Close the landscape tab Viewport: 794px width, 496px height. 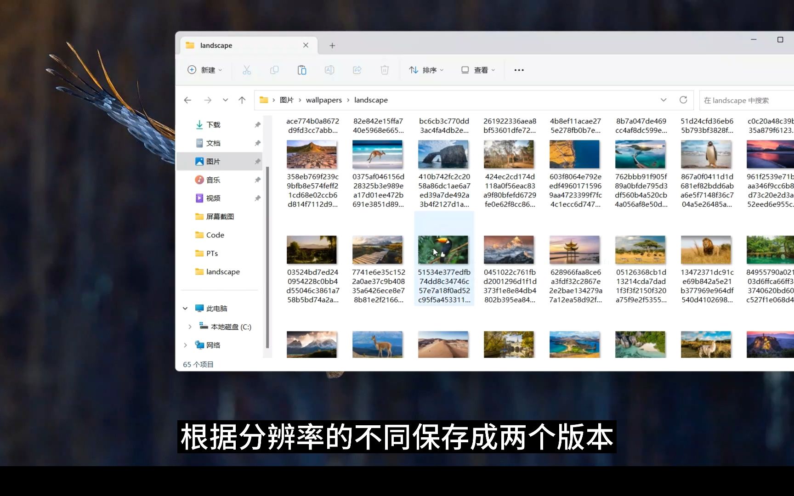[x=306, y=45]
